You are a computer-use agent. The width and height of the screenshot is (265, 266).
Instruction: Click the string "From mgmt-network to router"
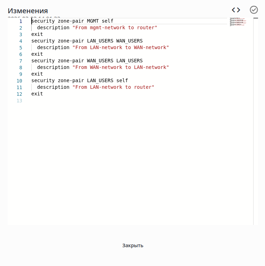pyautogui.click(x=115, y=28)
